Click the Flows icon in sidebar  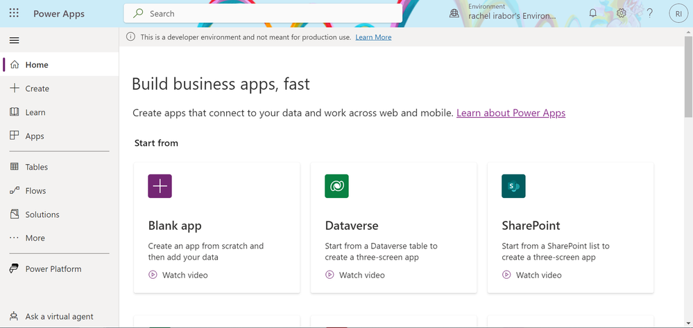pyautogui.click(x=15, y=190)
